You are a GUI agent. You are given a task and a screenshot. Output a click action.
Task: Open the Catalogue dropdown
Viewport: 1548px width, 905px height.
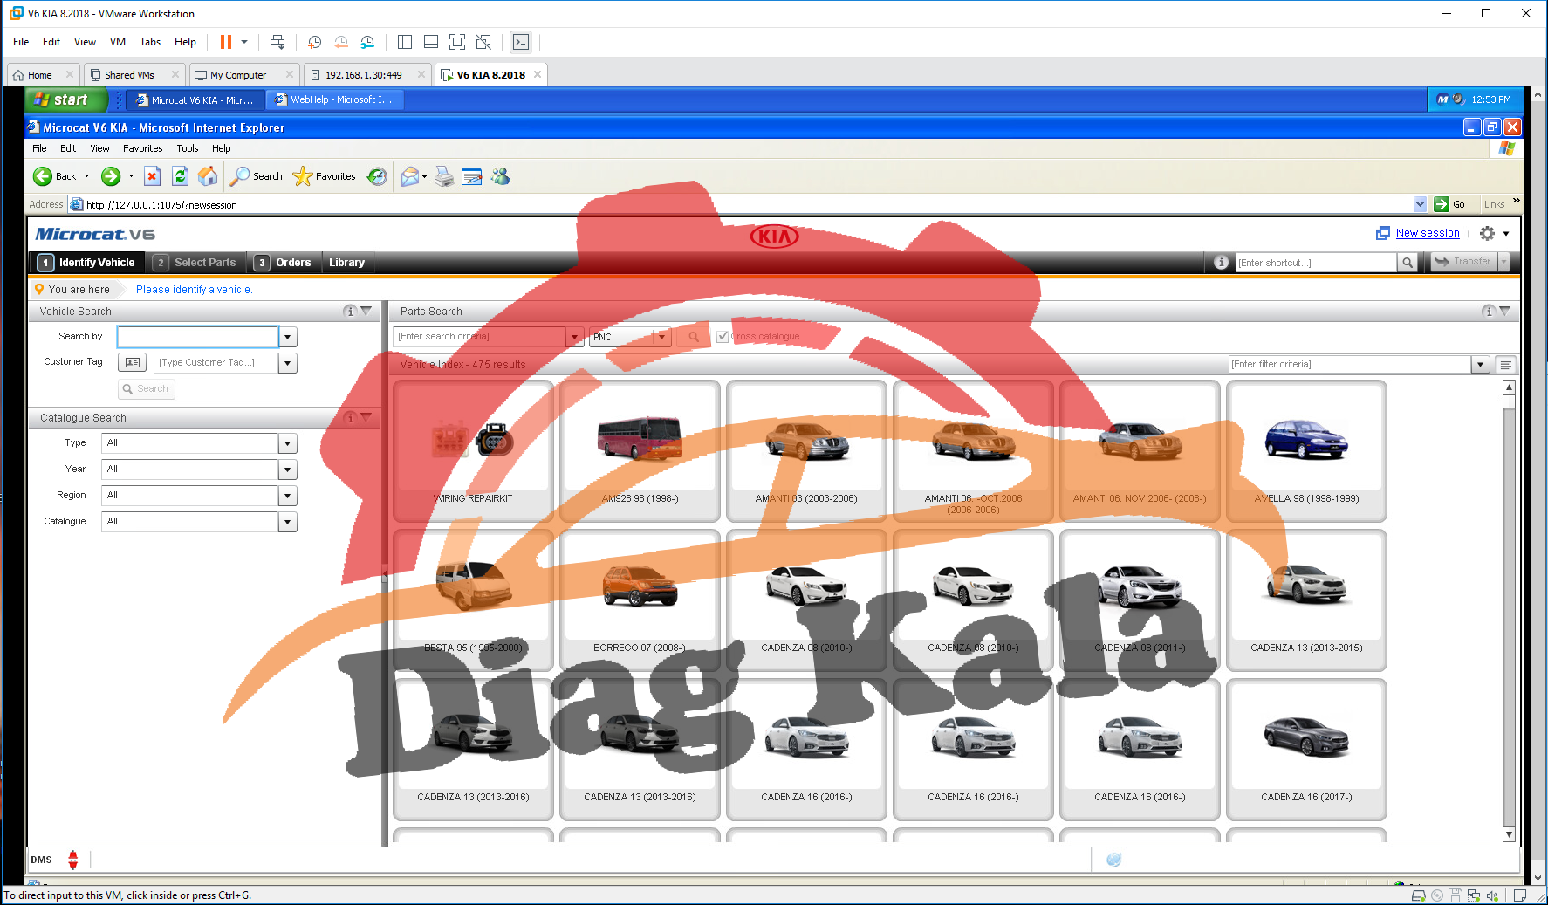[x=289, y=522]
